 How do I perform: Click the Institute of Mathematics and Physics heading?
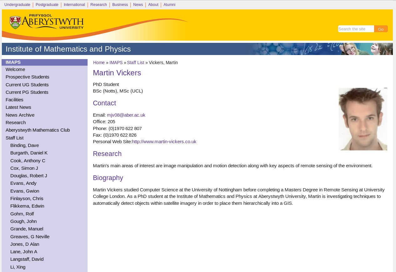(x=68, y=49)
